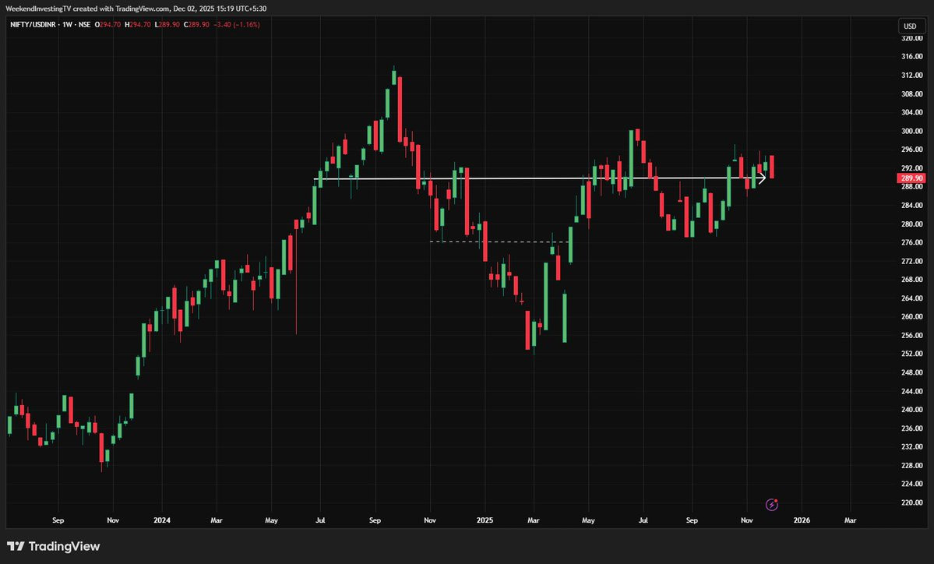Click the NSE exchange label in legend
This screenshot has height=564, width=934.
pyautogui.click(x=85, y=24)
